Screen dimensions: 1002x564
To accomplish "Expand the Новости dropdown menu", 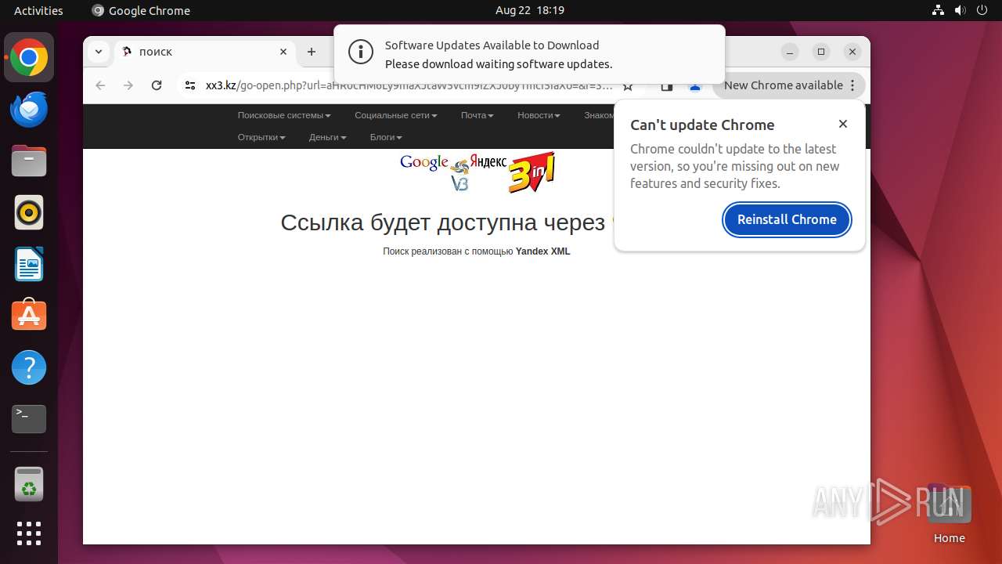I will coord(539,115).
